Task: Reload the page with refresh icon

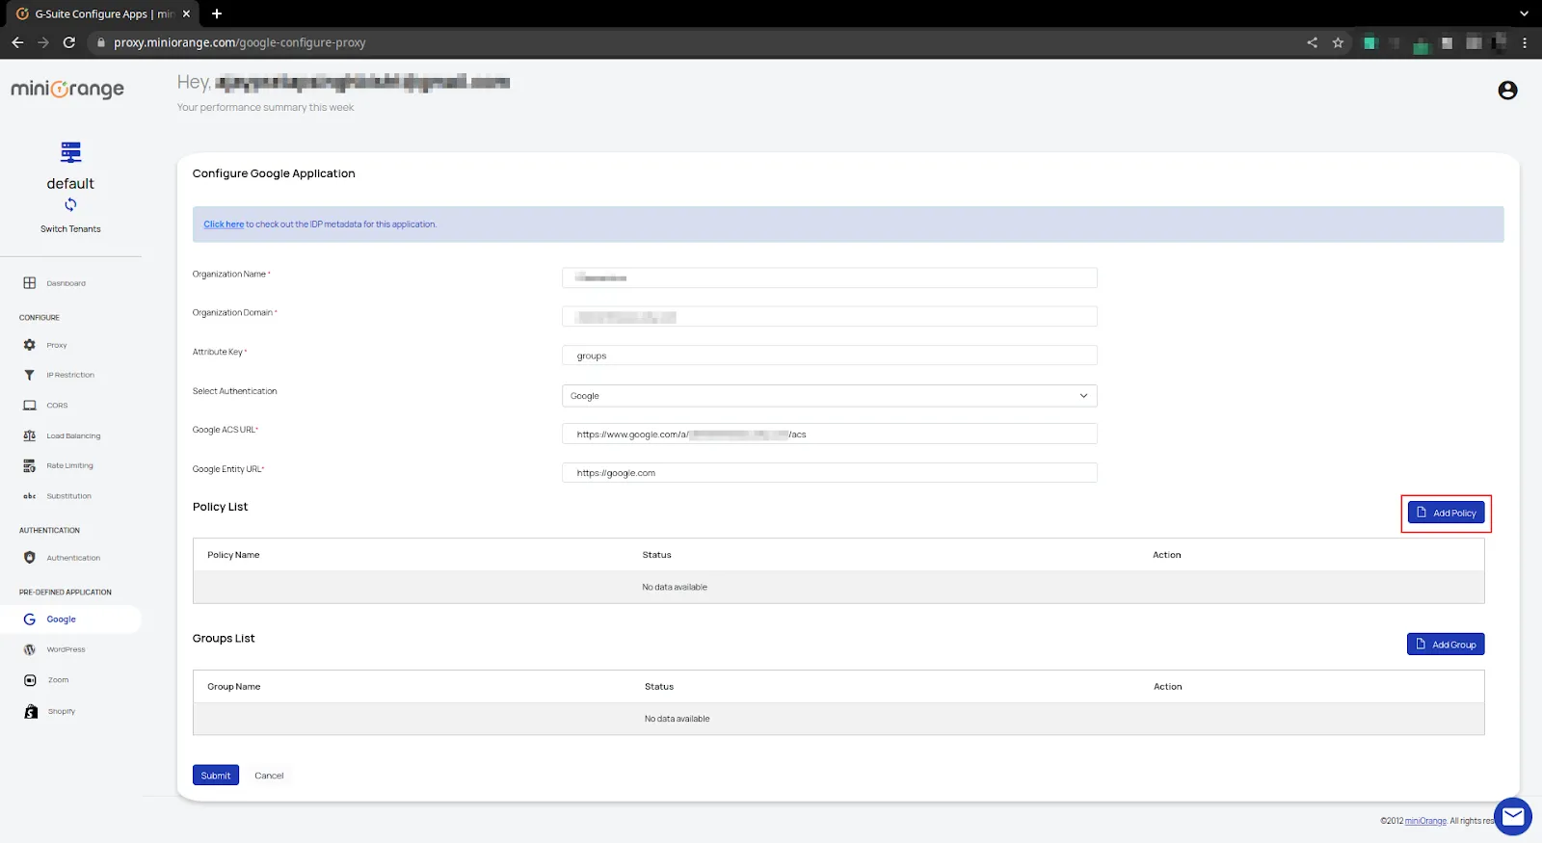Action: tap(69, 42)
